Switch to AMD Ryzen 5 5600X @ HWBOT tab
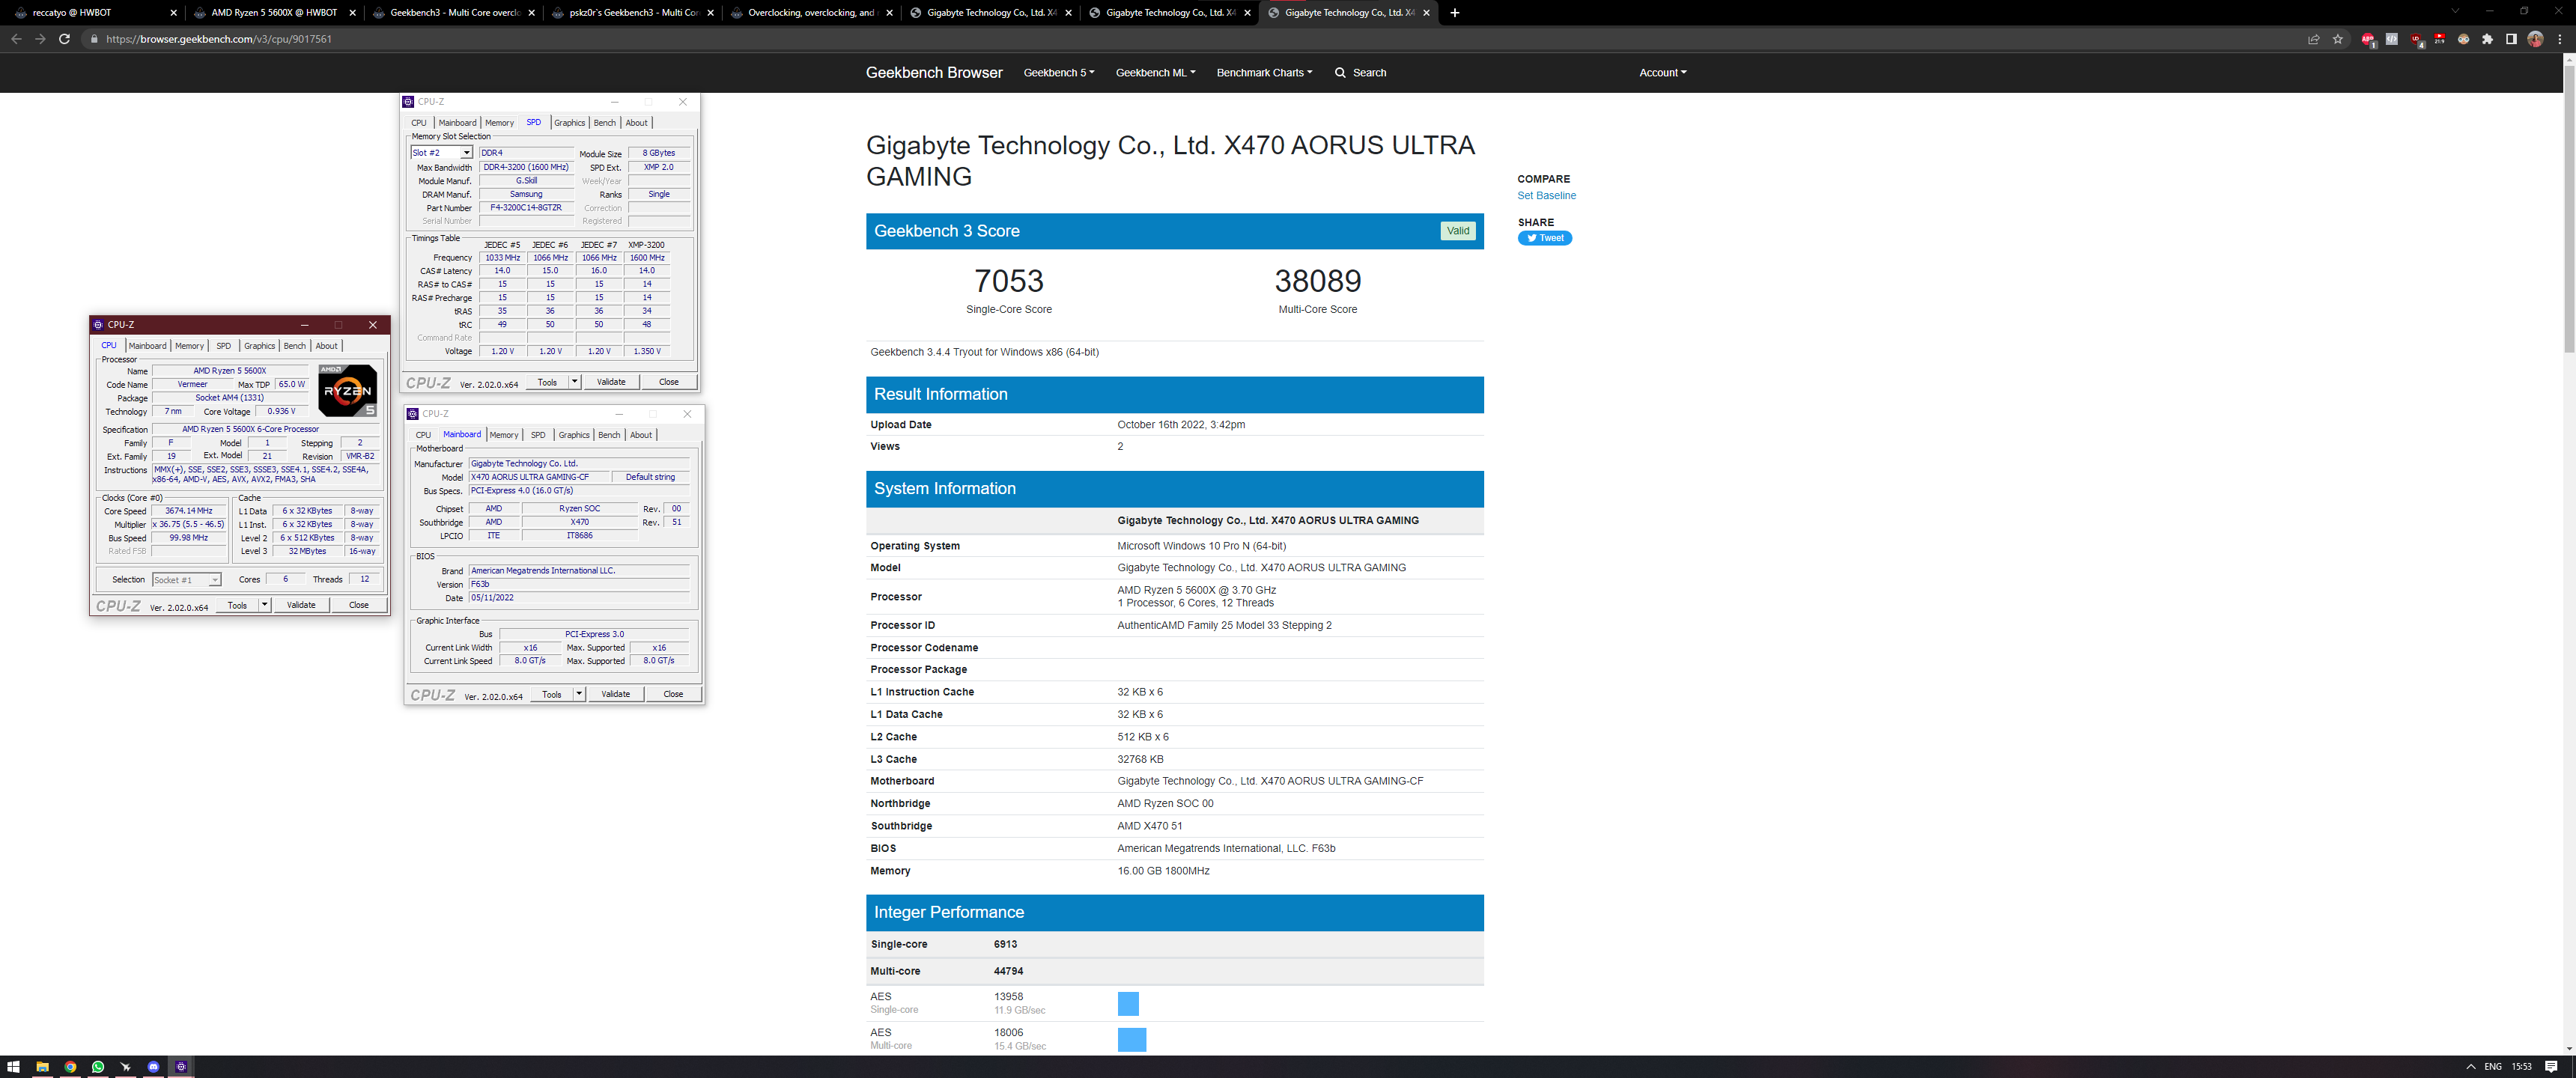2576x1078 pixels. tap(273, 13)
